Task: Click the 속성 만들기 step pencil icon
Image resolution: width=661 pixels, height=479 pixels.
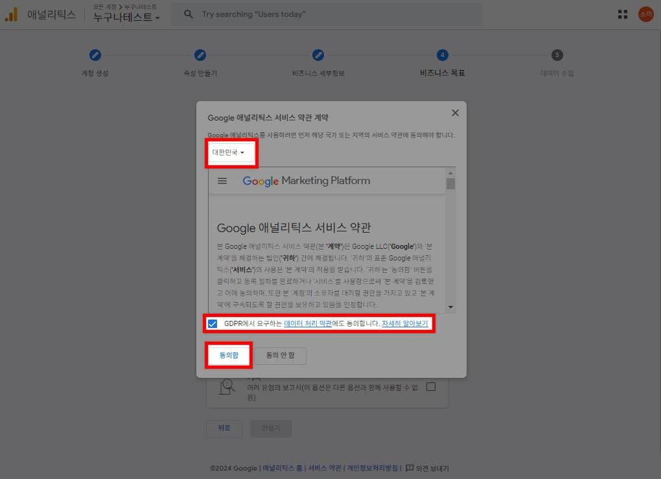Action: pos(200,55)
